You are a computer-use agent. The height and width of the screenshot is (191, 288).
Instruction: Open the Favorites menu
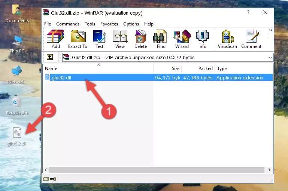[109, 24]
